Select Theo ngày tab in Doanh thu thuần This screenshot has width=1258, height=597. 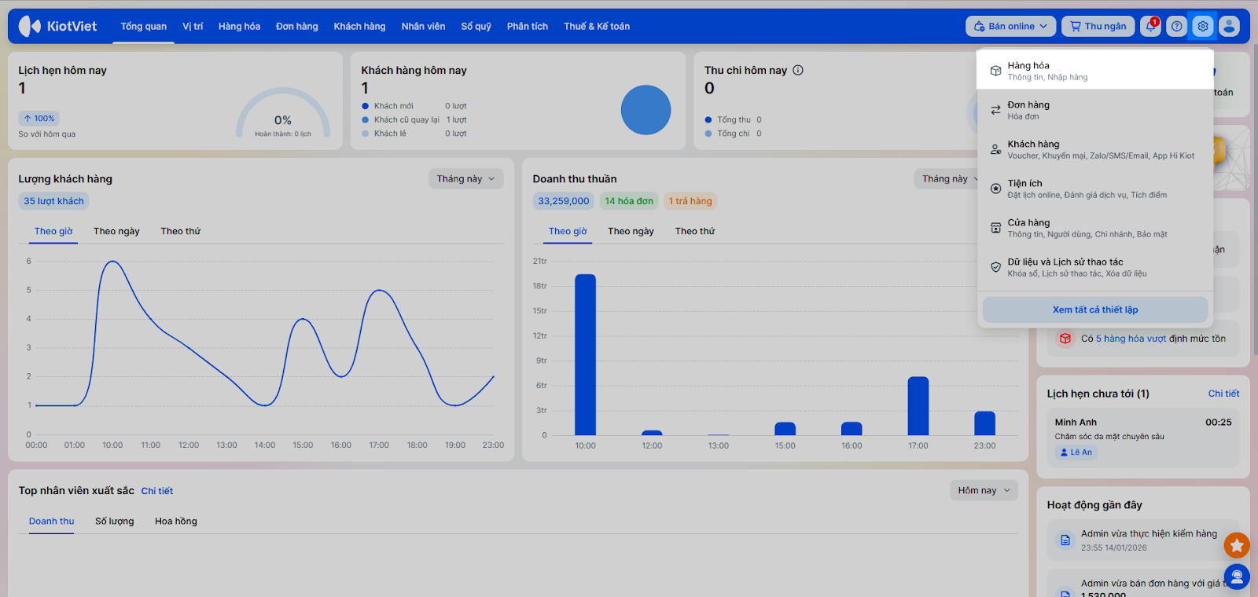[631, 231]
